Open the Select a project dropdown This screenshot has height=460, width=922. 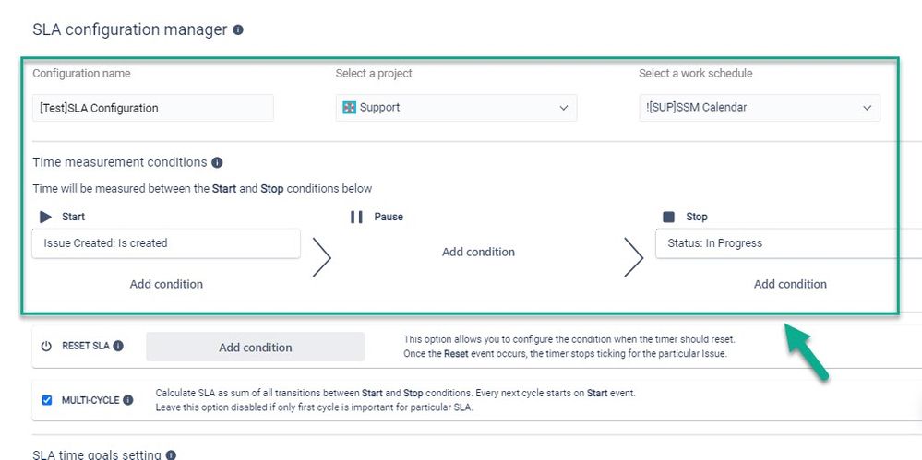[x=456, y=108]
